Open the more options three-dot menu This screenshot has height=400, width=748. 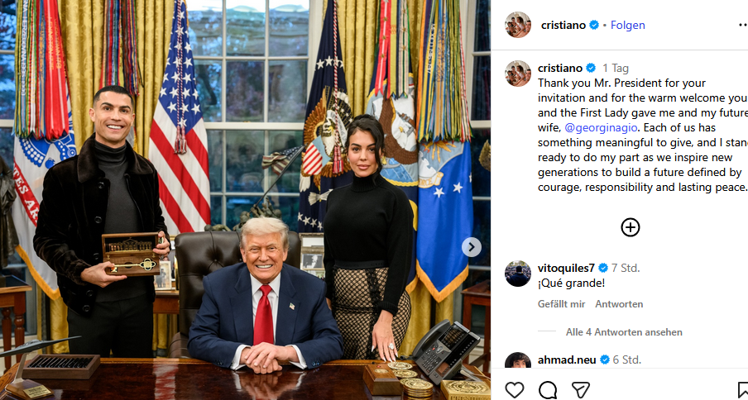point(743,26)
